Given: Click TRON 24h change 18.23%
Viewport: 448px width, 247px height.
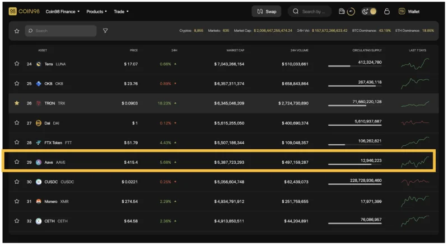Looking at the screenshot, I should point(164,103).
